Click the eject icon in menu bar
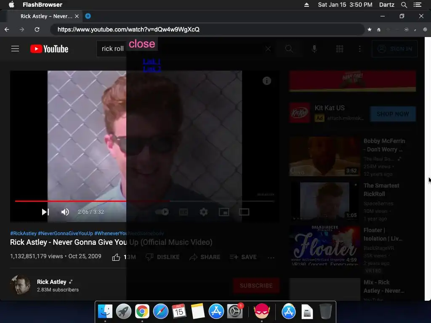This screenshot has height=323, width=431. 306,5
